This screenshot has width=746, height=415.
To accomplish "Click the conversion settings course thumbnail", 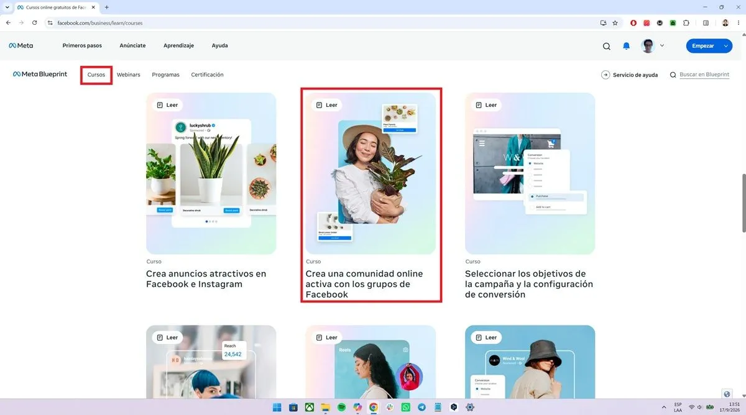I will (530, 173).
